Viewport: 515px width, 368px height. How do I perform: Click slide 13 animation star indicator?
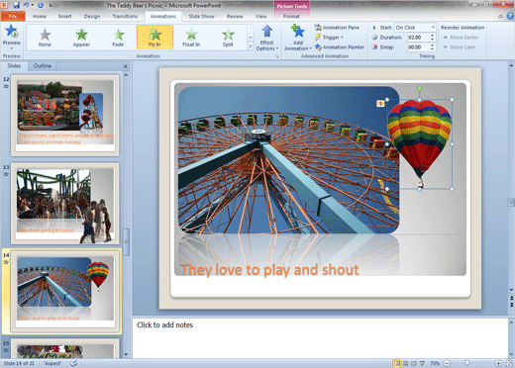coord(6,174)
